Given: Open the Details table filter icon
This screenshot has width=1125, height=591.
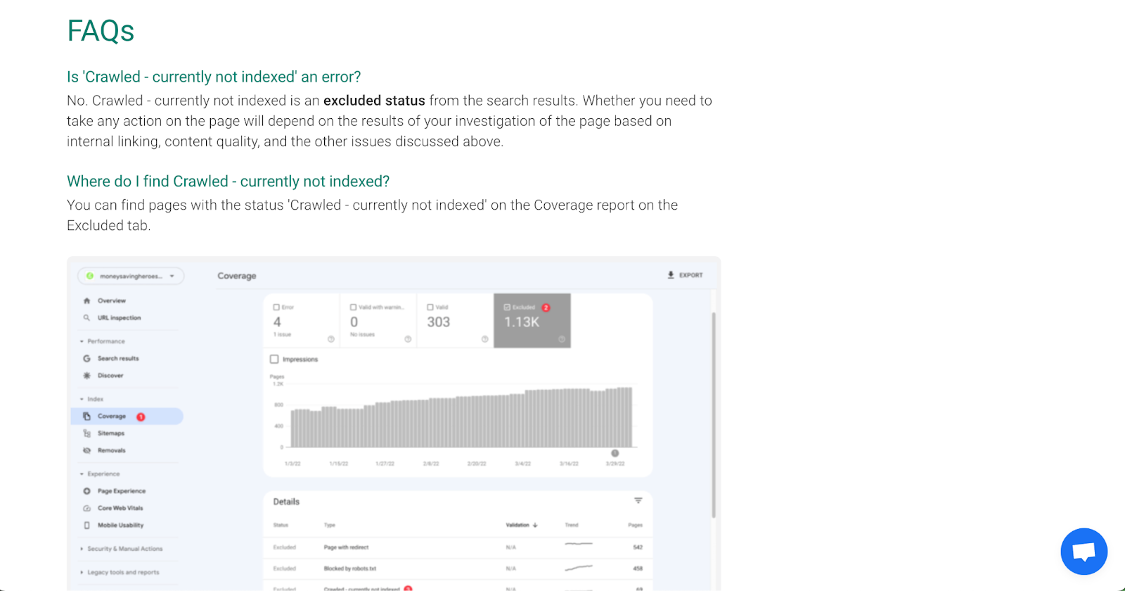Looking at the screenshot, I should (638, 501).
